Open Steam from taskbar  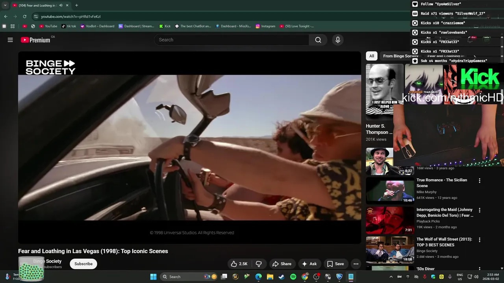(282, 277)
